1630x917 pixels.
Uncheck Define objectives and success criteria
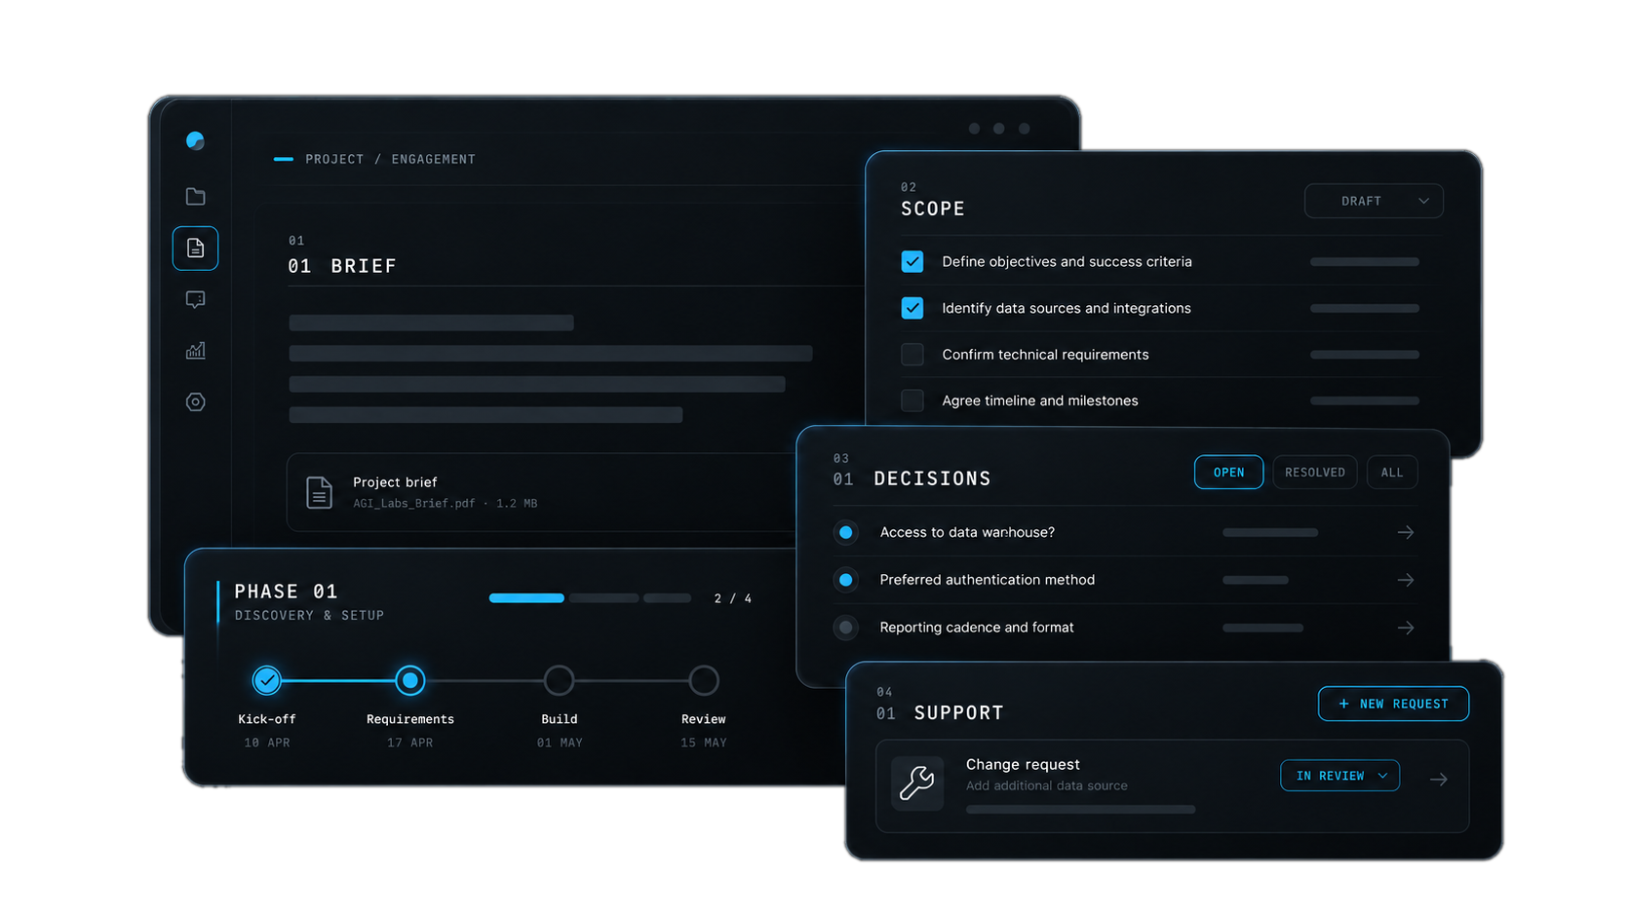point(912,261)
